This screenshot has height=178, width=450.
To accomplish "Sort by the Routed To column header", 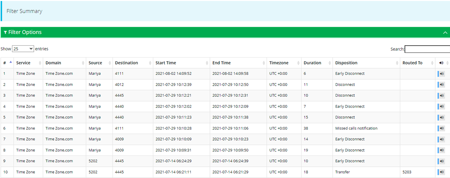I will (412, 63).
